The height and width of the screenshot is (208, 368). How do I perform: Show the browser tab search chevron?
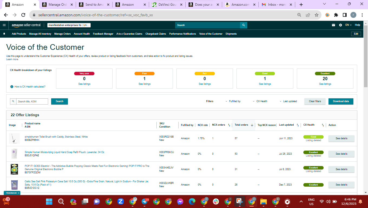coord(325,4)
